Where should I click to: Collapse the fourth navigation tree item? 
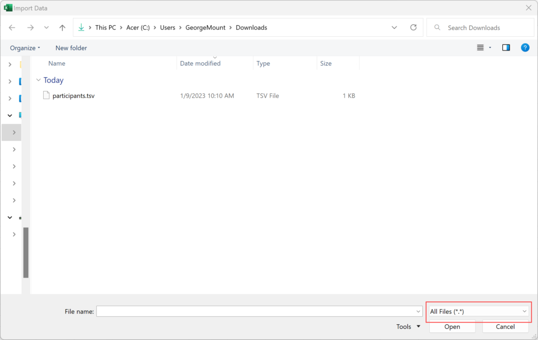click(10, 115)
